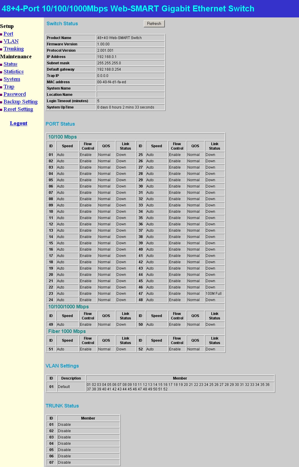Click the Link Status 'Down' cell for port 01
Viewport: 299px width, 467px height.
tap(125, 155)
